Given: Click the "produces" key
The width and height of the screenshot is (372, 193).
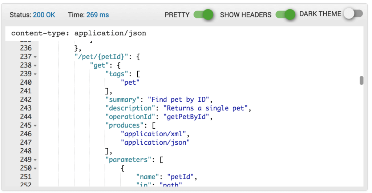Looking at the screenshot, I should (125, 125).
